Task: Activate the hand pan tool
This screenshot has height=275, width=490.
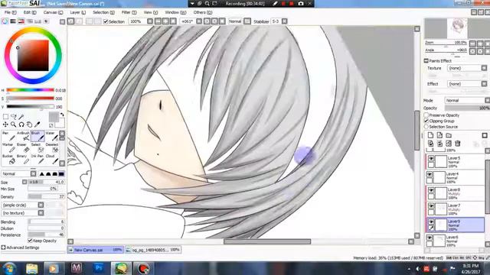Action: [x=29, y=125]
